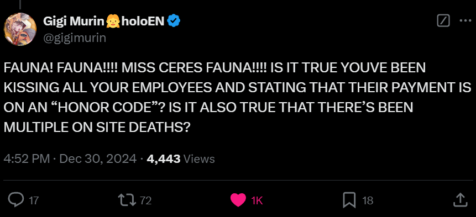This screenshot has width=476, height=217.
Task: Click the slashed-square Grok icon
Action: point(443,21)
